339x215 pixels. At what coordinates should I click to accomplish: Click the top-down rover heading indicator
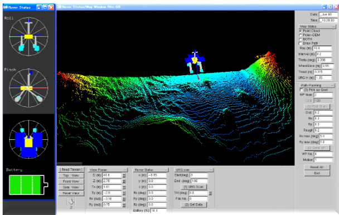pos(28,139)
